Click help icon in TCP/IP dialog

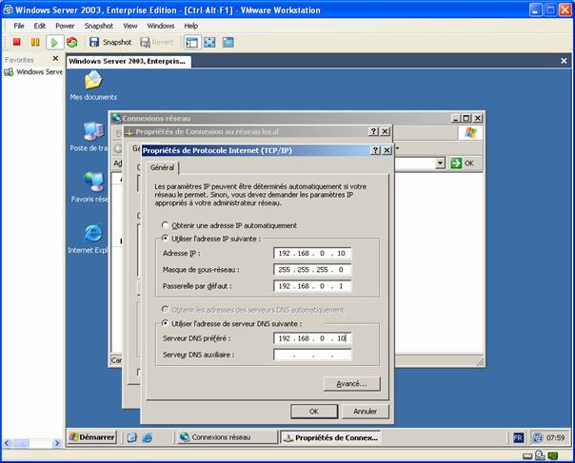[375, 150]
